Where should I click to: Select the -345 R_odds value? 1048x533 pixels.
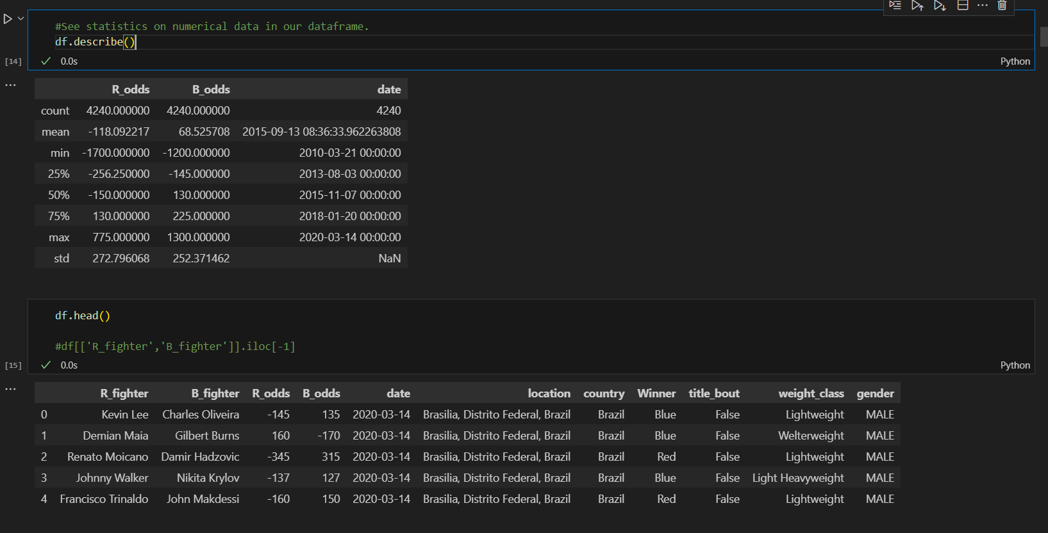[278, 457]
